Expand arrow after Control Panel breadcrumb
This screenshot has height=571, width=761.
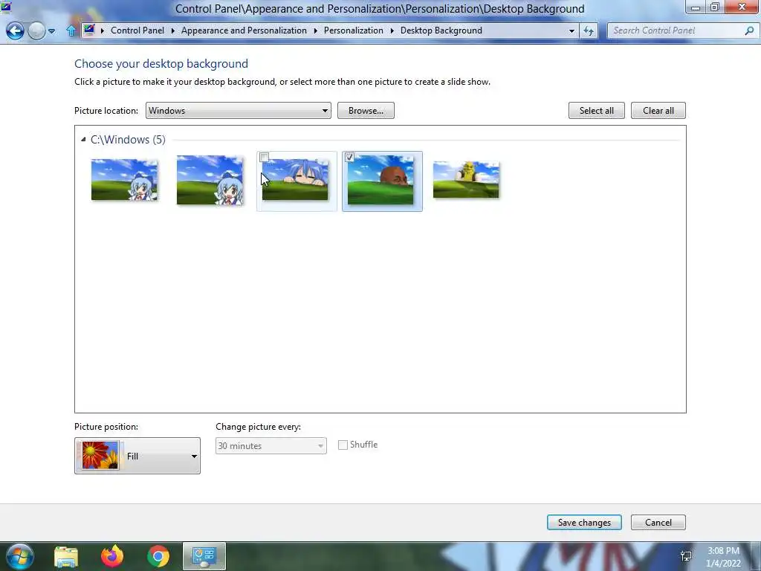(x=172, y=30)
